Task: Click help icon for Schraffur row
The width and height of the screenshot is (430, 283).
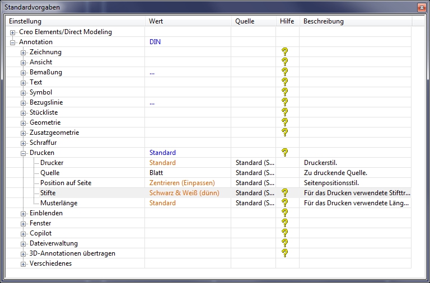Action: pyautogui.click(x=284, y=143)
